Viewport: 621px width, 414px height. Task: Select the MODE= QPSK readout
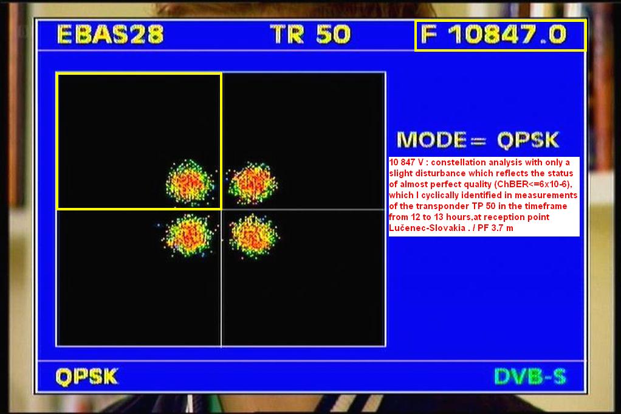pyautogui.click(x=478, y=140)
